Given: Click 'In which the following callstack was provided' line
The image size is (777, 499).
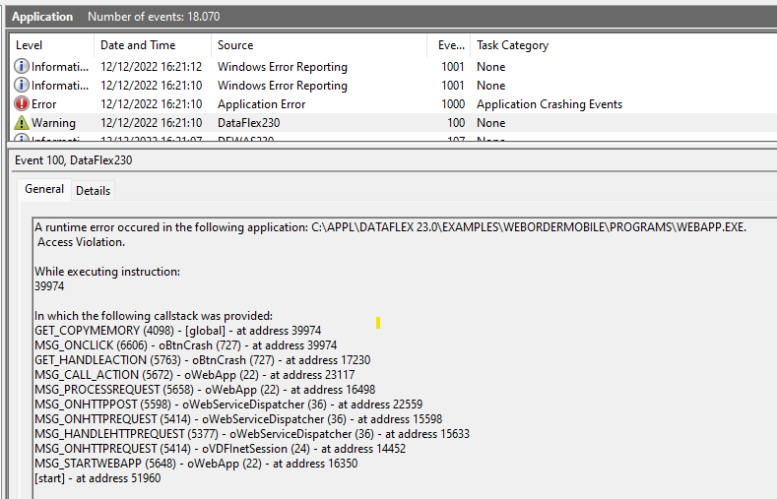Looking at the screenshot, I should click(x=154, y=316).
